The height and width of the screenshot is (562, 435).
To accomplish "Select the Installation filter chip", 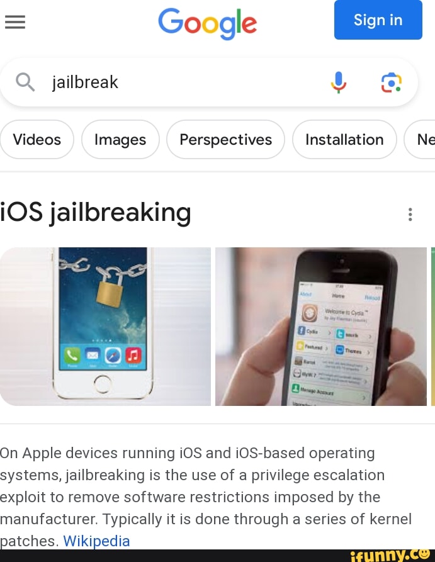I will [344, 140].
